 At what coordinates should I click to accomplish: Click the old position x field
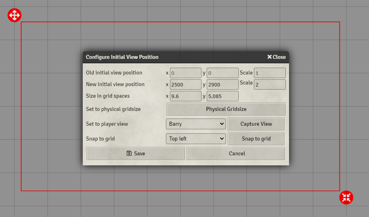pos(185,73)
